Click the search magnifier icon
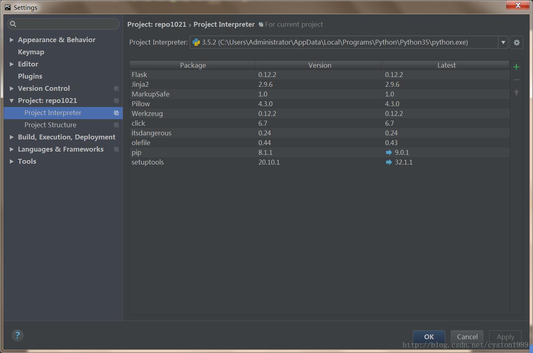Viewport: 533px width, 353px height. (13, 24)
